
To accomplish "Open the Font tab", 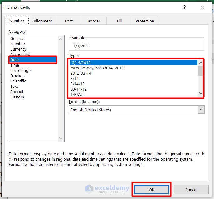I will pos(69,21).
